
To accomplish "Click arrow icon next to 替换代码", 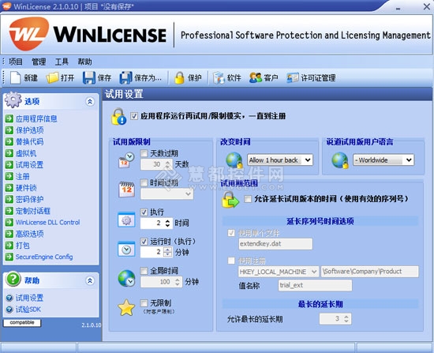I will [x=9, y=141].
